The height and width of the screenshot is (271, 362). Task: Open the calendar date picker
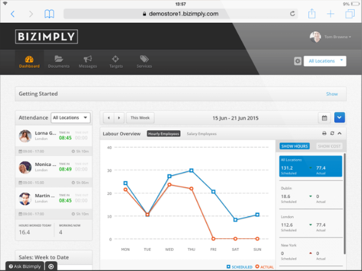pos(324,117)
